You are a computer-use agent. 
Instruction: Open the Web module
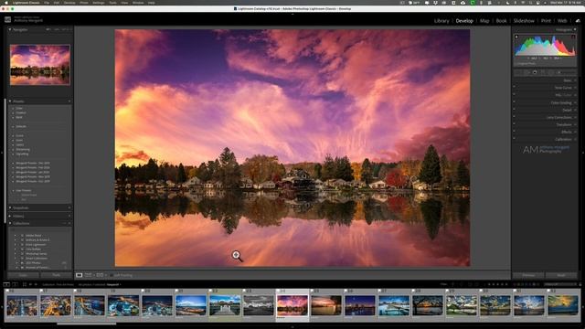point(562,21)
